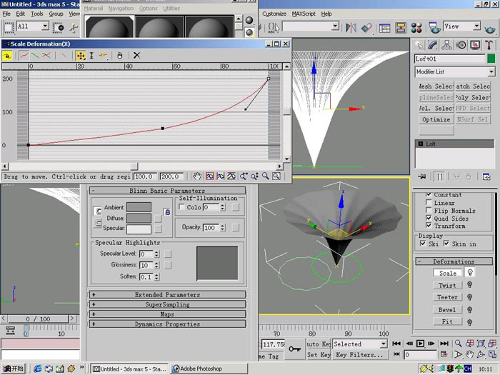Expand the SuperSampling rollout

167,304
